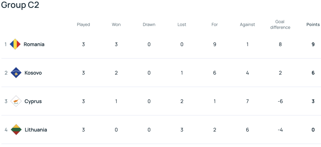Open the Kosovo team link
This screenshot has height=147, width=321.
click(33, 73)
